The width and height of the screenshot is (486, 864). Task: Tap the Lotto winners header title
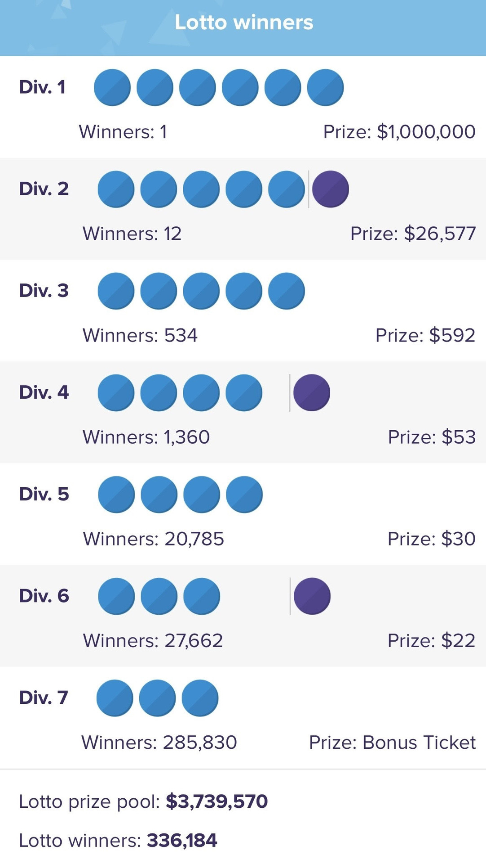pos(243,22)
